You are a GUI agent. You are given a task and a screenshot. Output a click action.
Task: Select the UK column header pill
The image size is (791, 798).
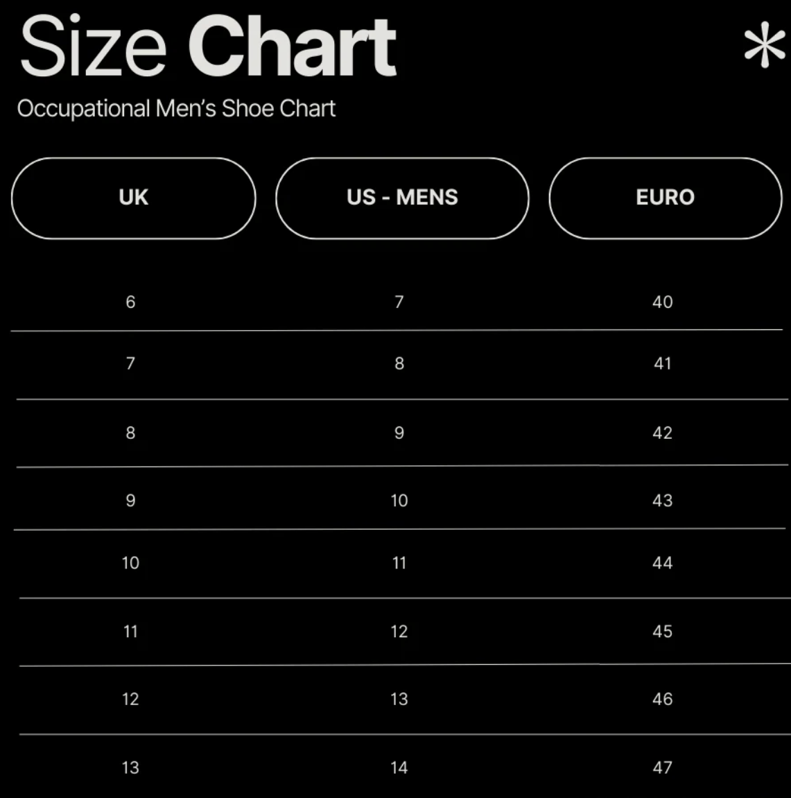[x=133, y=198]
